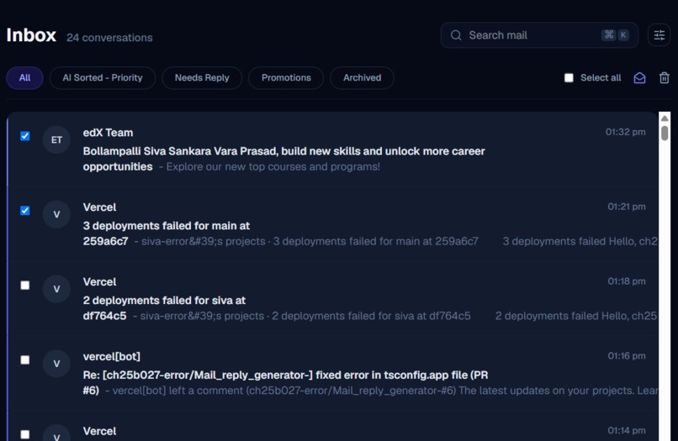The width and height of the screenshot is (678, 441).
Task: Click the edX Team sender name
Action: pyautogui.click(x=108, y=133)
